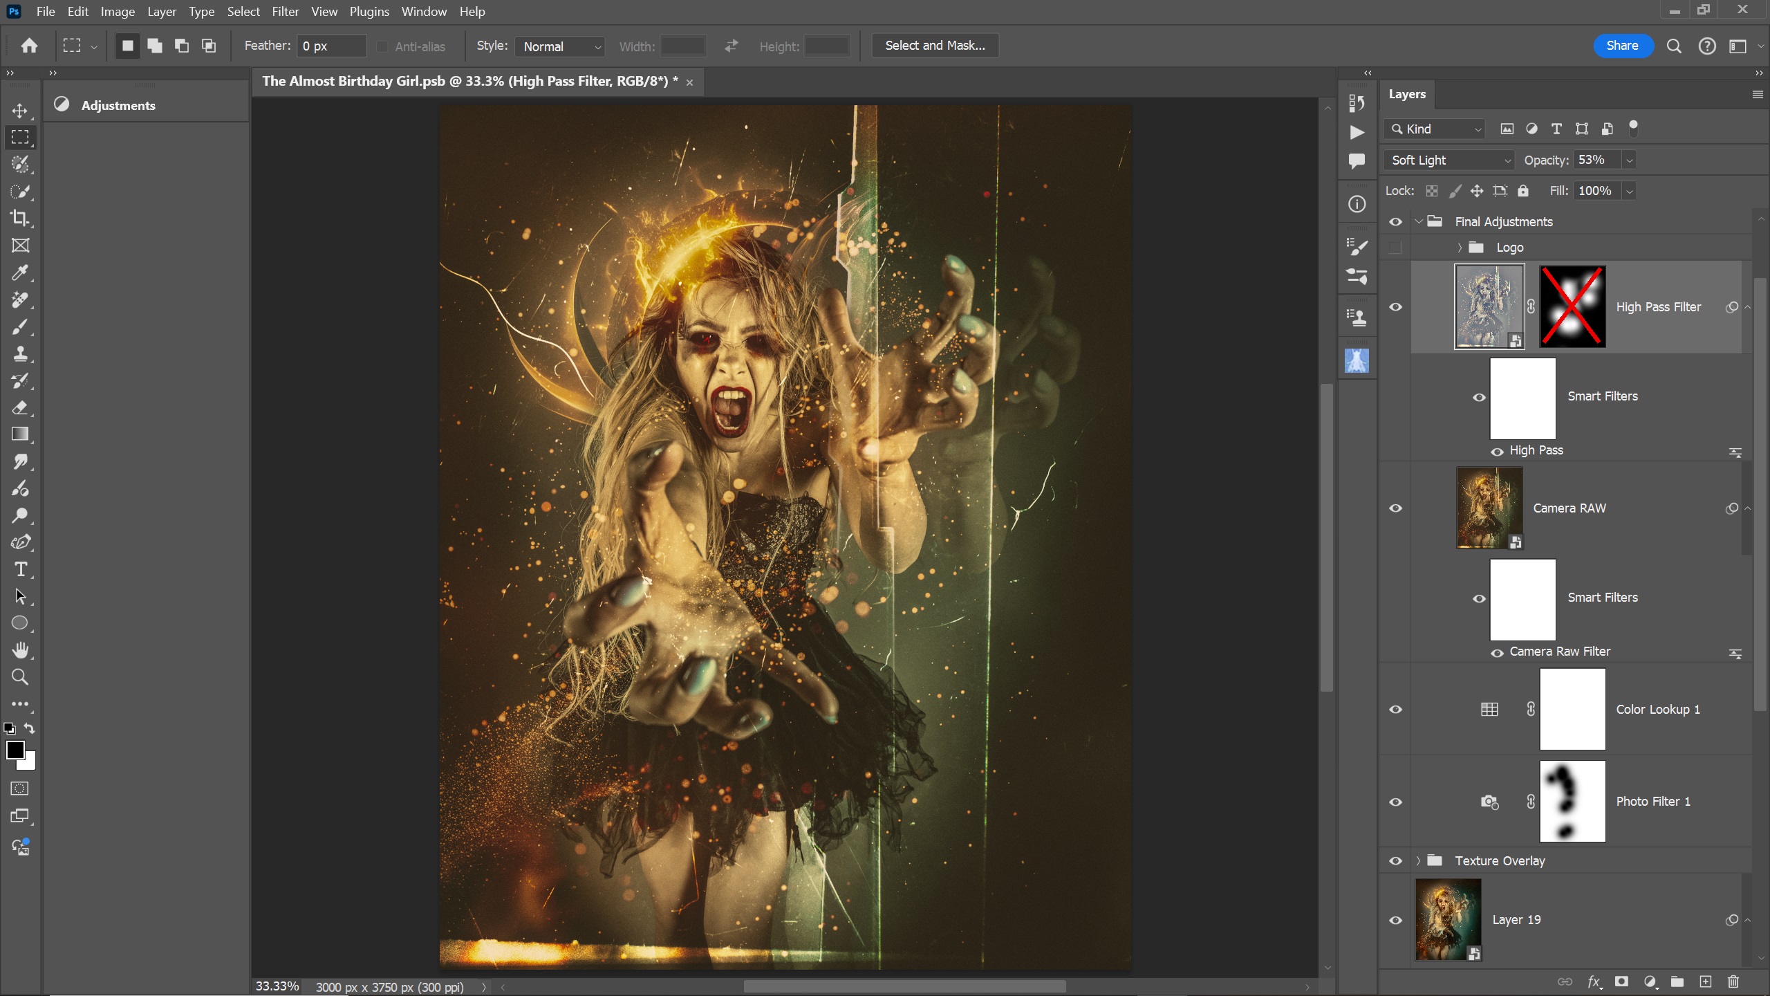Open the Window menu
1770x996 pixels.
[424, 12]
